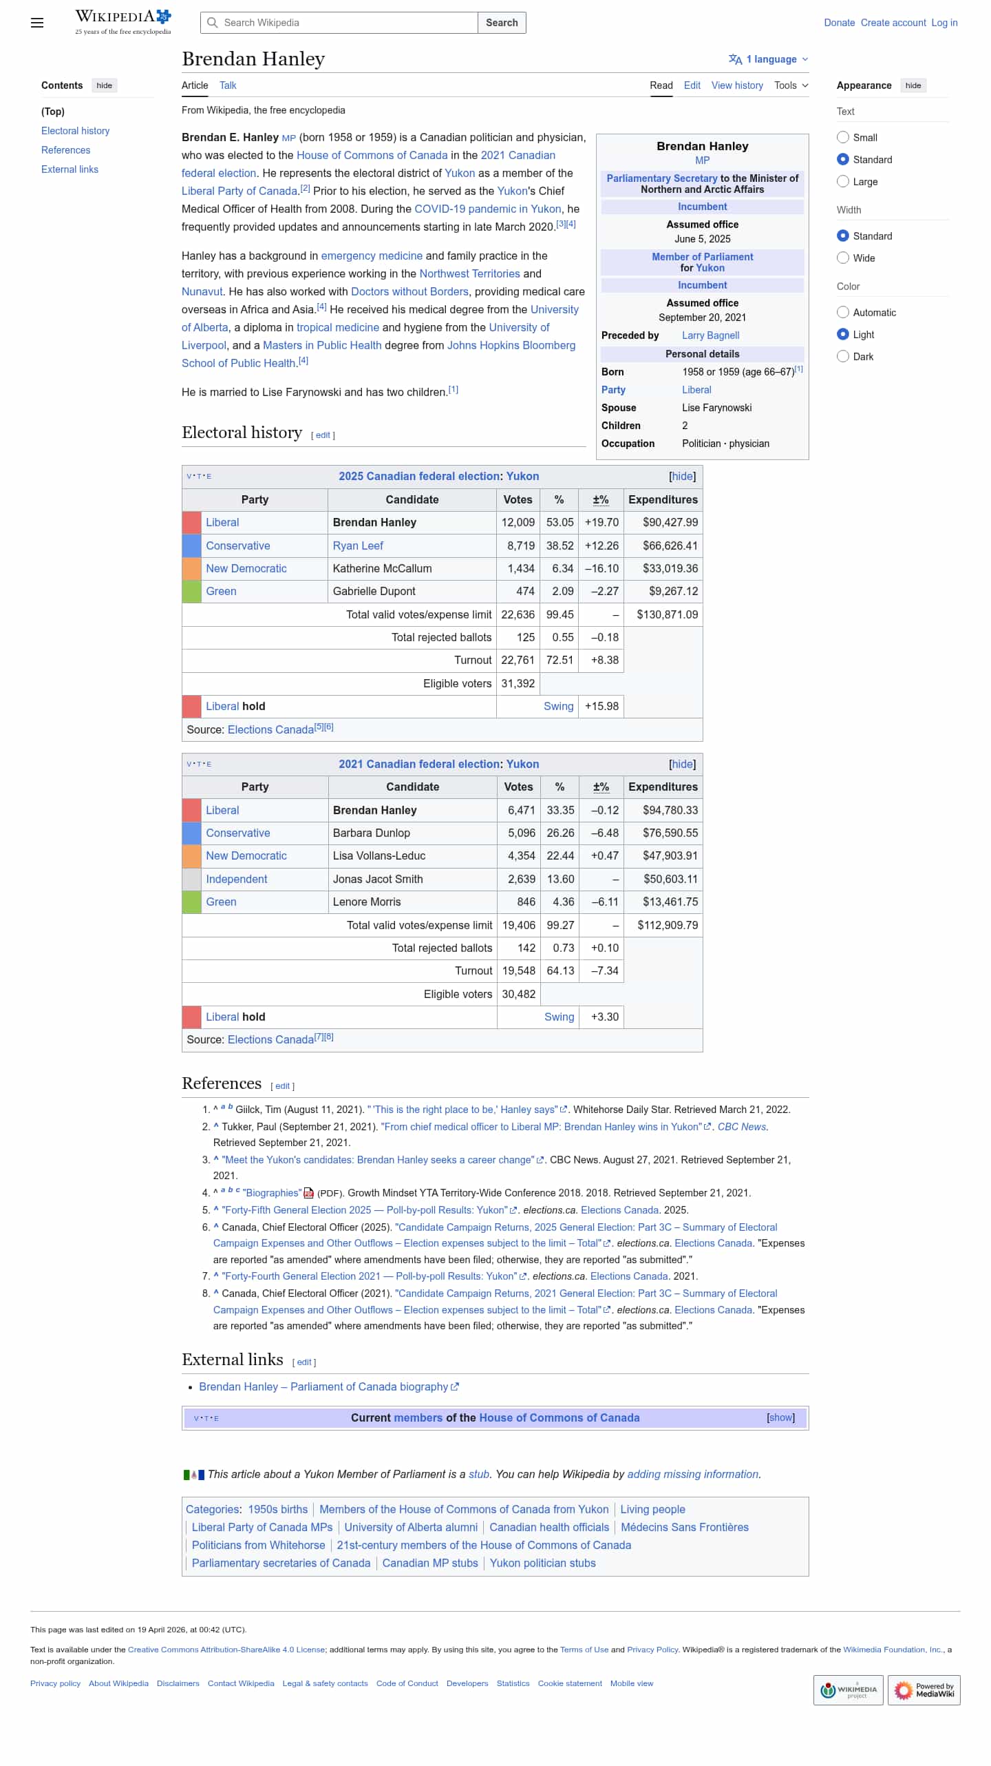This screenshot has height=1766, width=991.
Task: Switch to the Article tab
Action: 195,85
